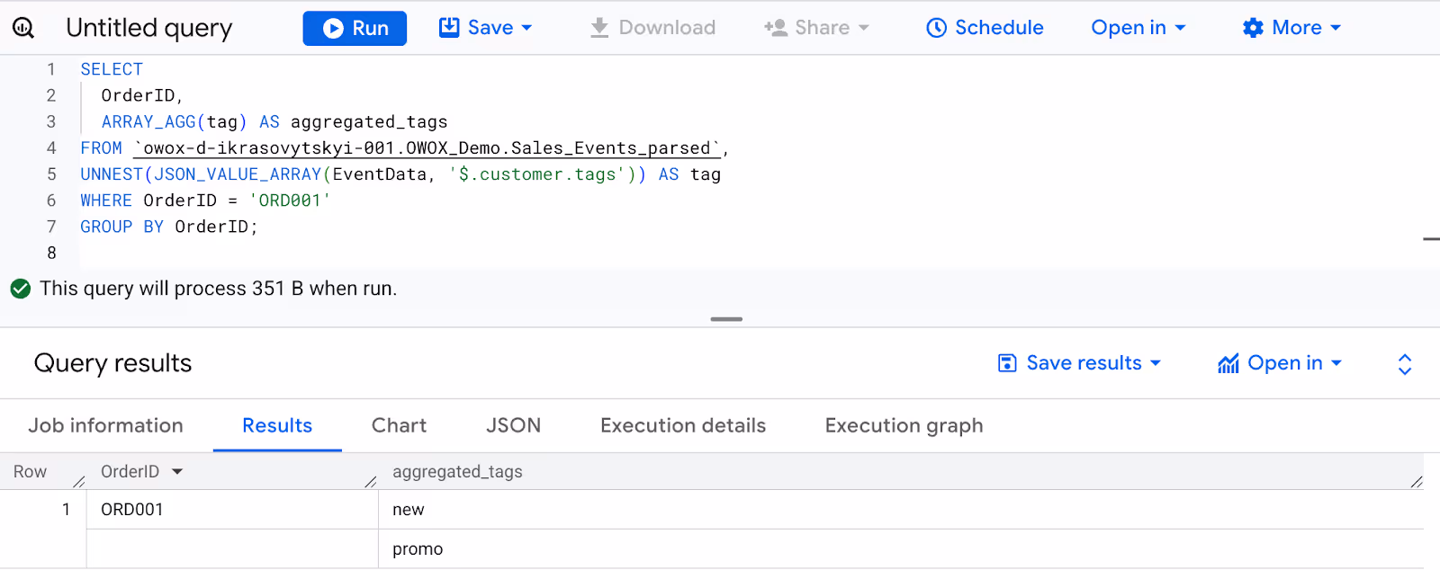Open the OrderID column sort dropdown arrow
1440x570 pixels.
177,472
